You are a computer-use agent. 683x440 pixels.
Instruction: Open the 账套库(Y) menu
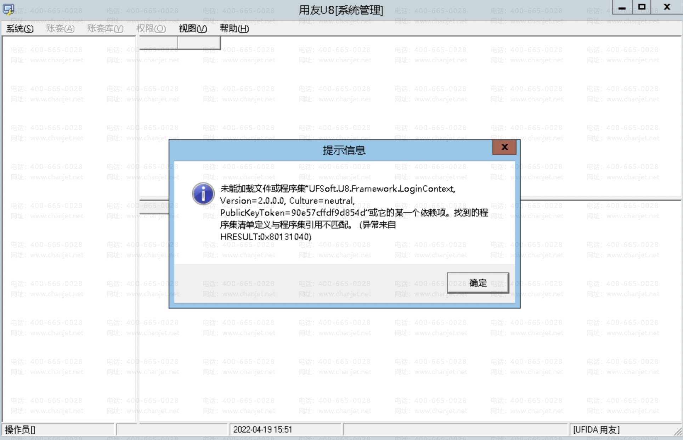[105, 28]
